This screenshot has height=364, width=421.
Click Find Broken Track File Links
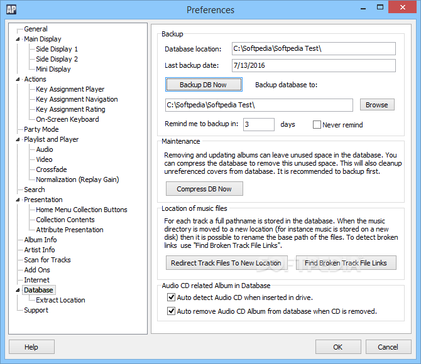[346, 263]
